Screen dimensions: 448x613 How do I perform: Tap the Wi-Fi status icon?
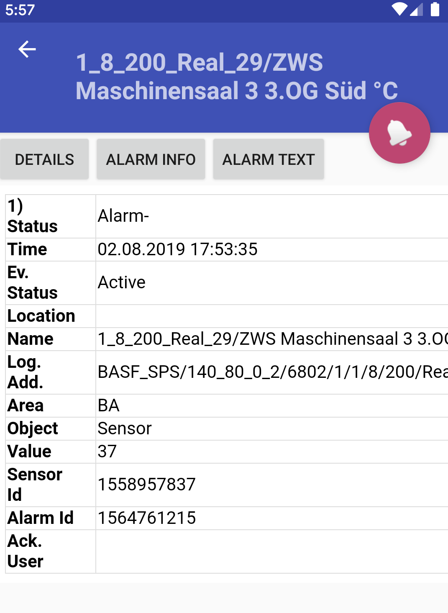[399, 9]
